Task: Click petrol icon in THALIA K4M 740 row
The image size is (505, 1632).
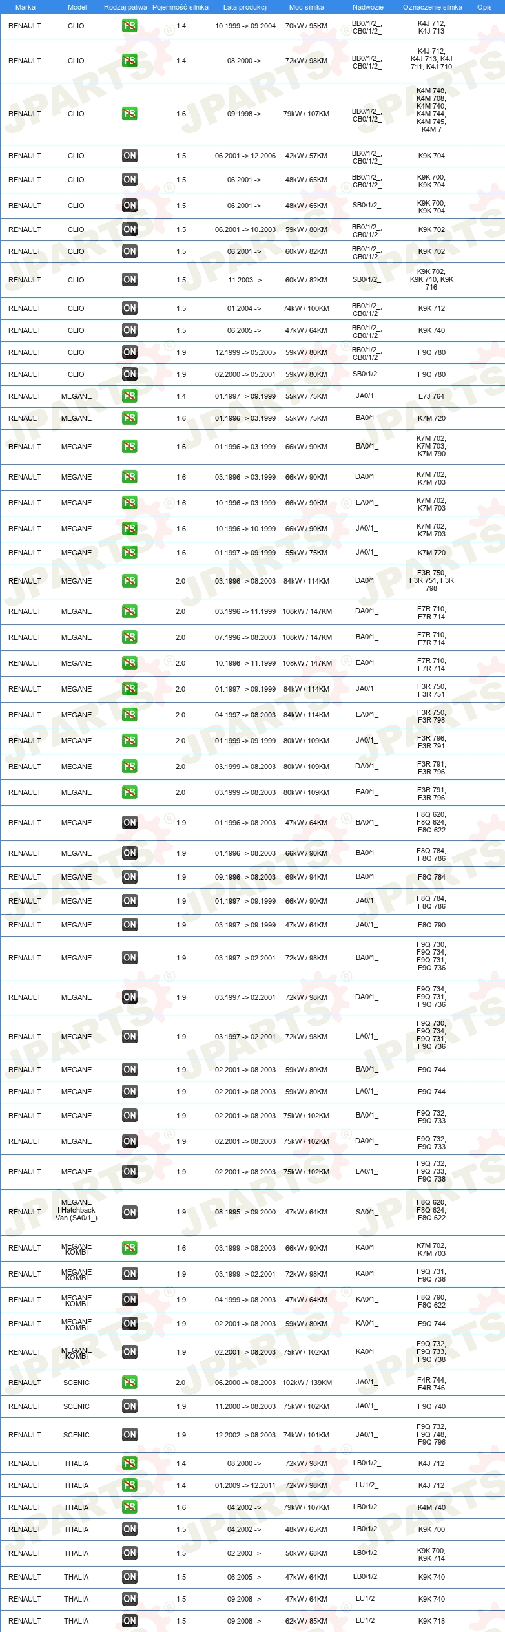Action: pyautogui.click(x=129, y=1507)
